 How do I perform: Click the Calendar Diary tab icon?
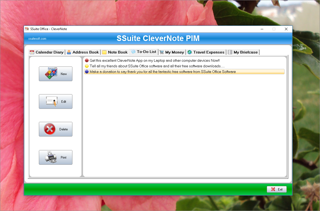pos(32,52)
